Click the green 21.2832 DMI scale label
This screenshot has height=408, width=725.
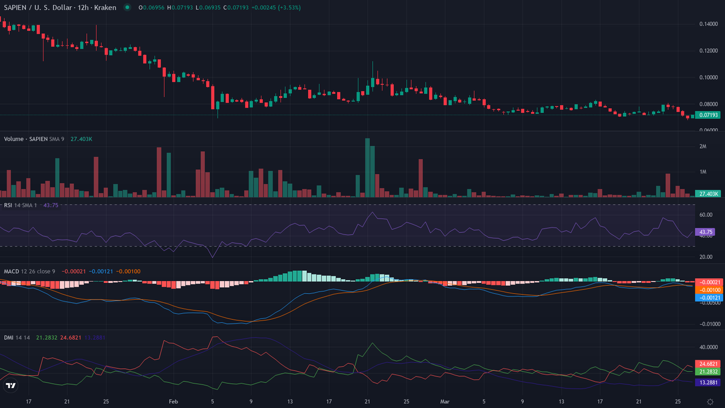click(x=708, y=372)
